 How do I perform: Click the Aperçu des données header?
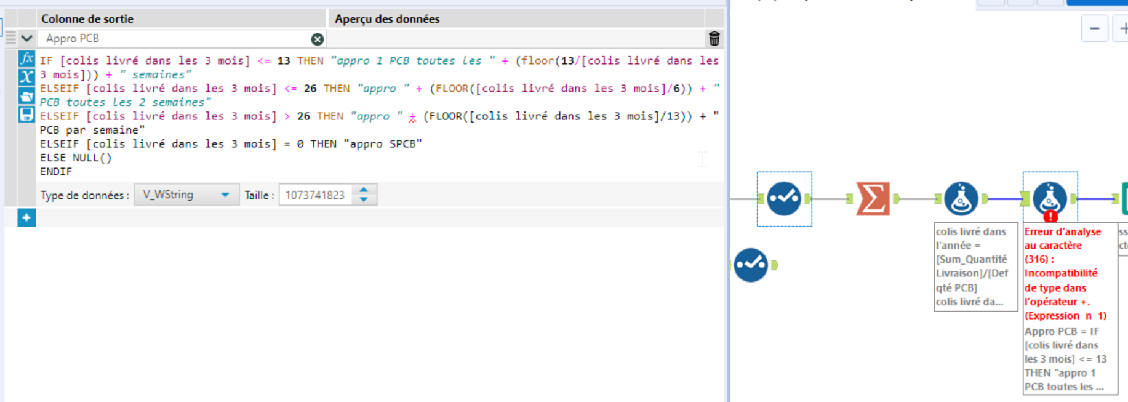click(x=387, y=19)
